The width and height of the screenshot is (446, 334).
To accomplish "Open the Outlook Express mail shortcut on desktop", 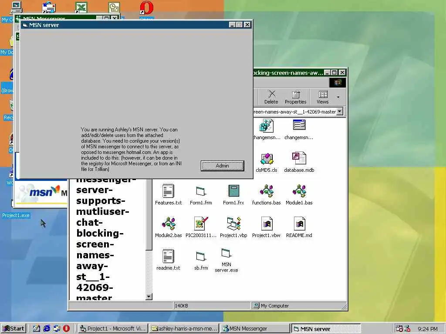I will 49,7.
